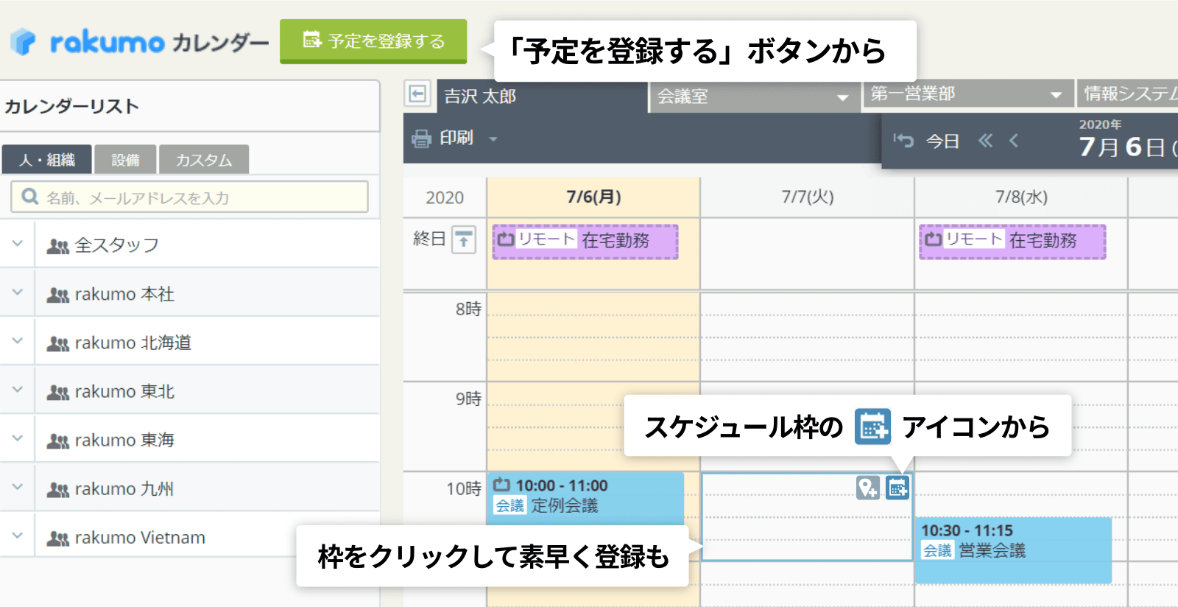Screen dimensions: 1178x607
Task: Click the name or email search field
Action: [189, 197]
